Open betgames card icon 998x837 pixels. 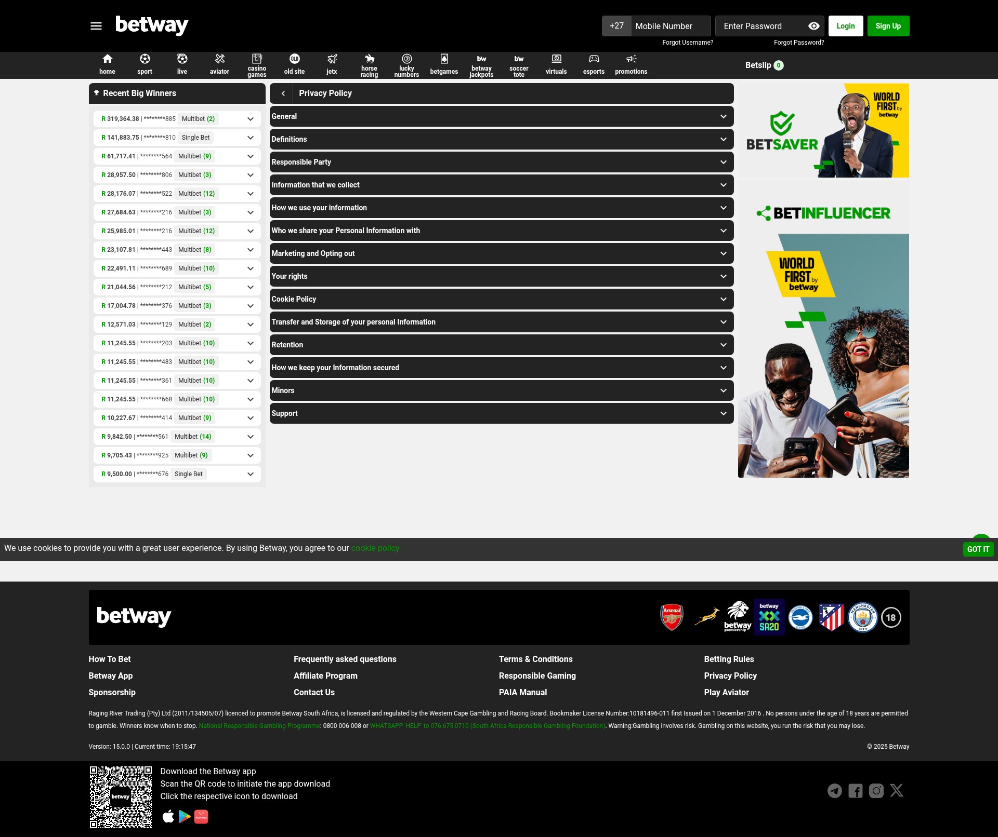444,59
